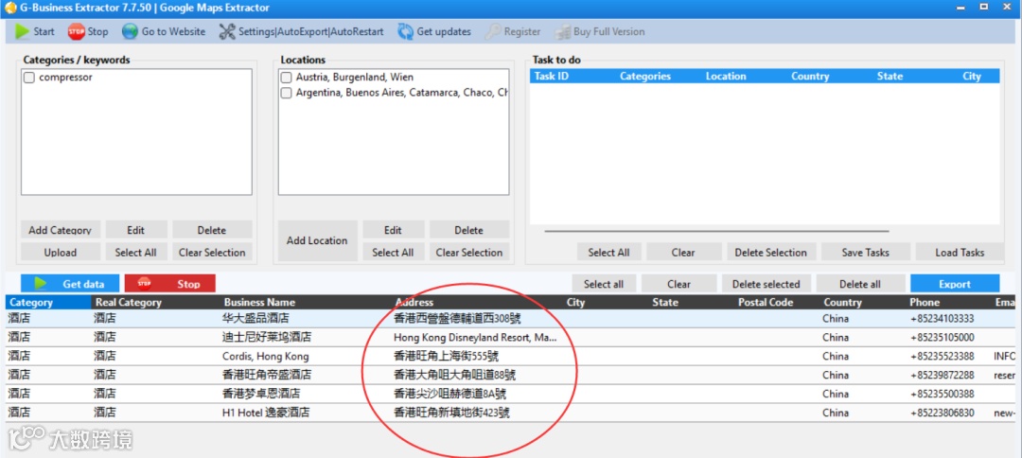1022x458 pixels.
Task: Click the Categories column header in Task to do
Action: tap(645, 77)
